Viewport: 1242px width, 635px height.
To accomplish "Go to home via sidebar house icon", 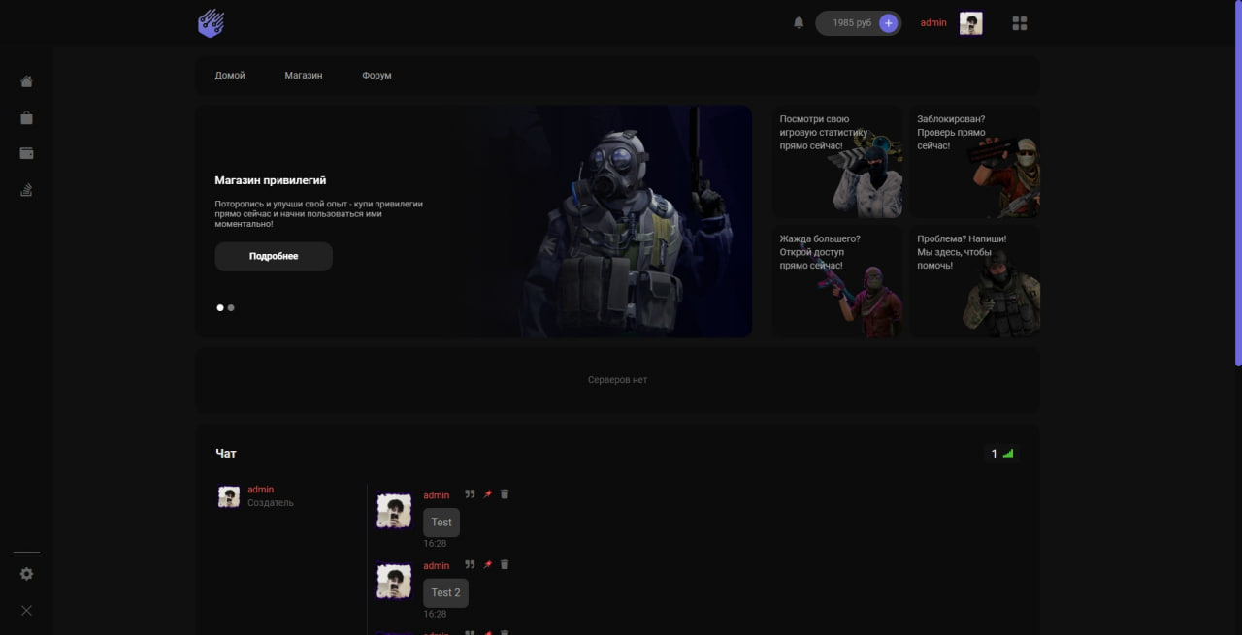I will tap(26, 81).
